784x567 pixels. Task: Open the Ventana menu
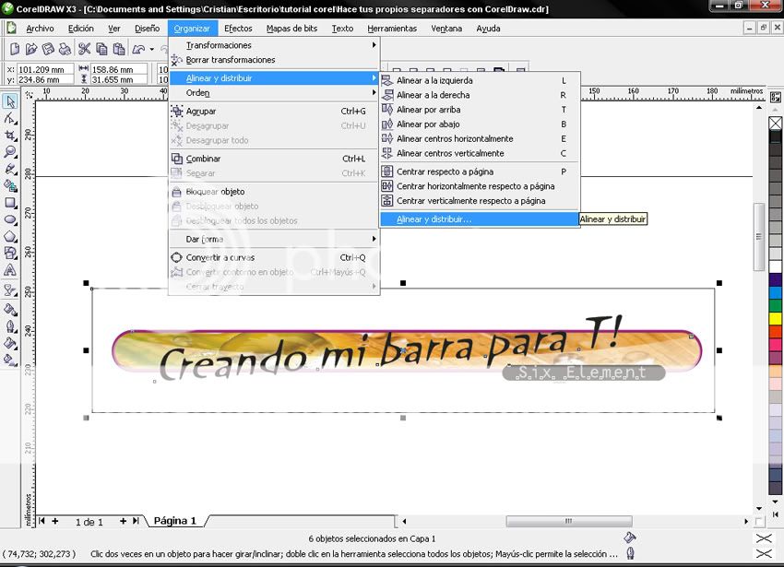point(446,29)
